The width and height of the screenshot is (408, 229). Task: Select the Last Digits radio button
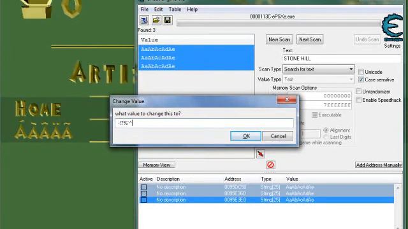click(x=326, y=137)
